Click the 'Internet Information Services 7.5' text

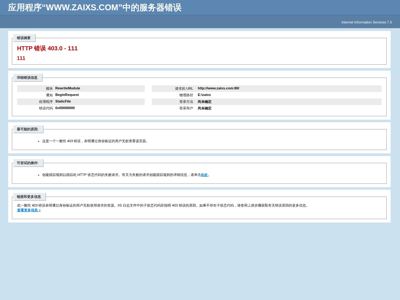[366, 22]
